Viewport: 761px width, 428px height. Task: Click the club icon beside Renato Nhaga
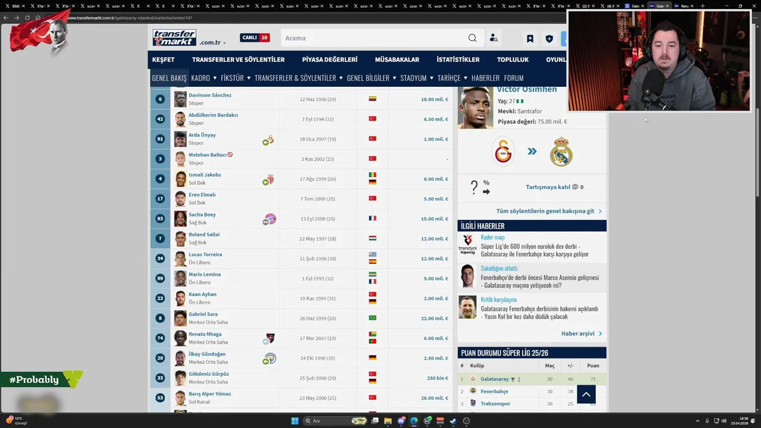[x=269, y=339]
